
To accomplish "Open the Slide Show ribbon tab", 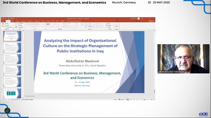I will (37, 21).
